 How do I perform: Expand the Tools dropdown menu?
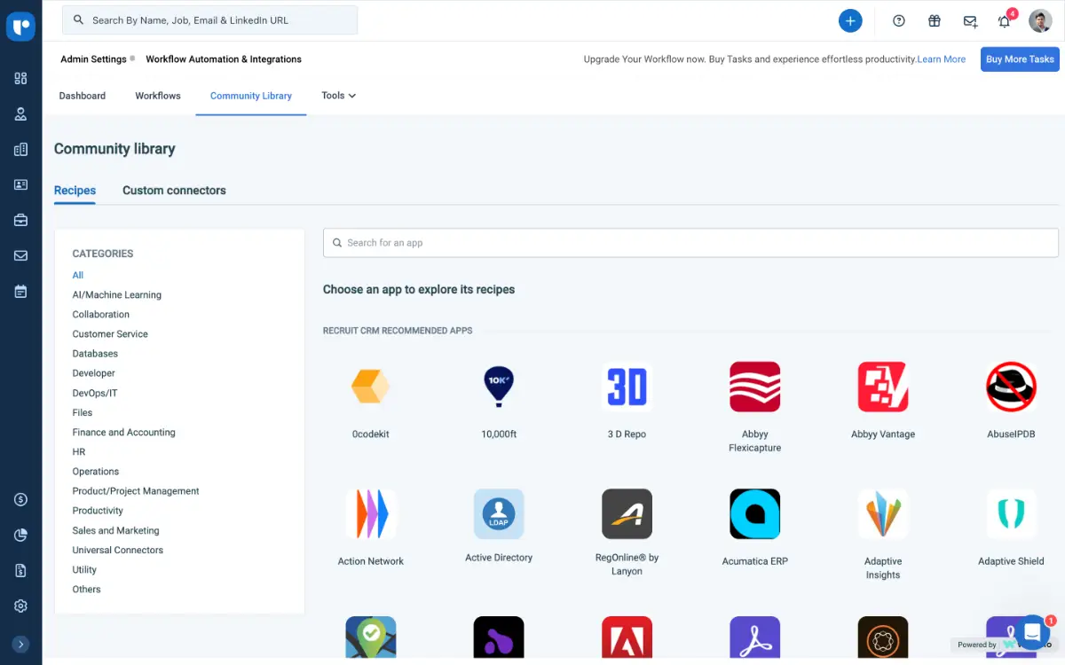tap(338, 95)
